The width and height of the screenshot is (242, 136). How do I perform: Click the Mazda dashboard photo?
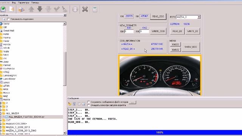[x=160, y=76]
